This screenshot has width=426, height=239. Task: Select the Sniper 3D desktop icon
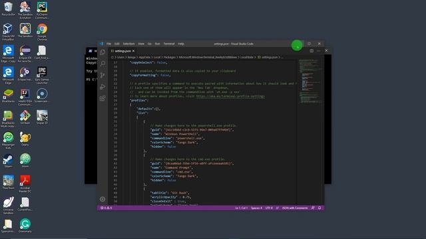pyautogui.click(x=42, y=117)
